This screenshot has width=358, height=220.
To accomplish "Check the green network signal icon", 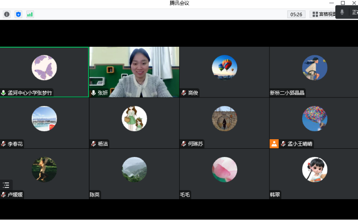I will coord(30,15).
